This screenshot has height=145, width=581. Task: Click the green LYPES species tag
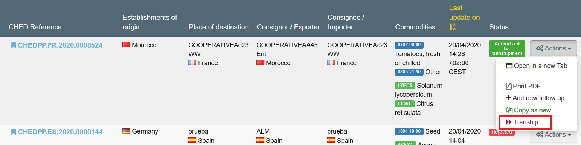[405, 85]
